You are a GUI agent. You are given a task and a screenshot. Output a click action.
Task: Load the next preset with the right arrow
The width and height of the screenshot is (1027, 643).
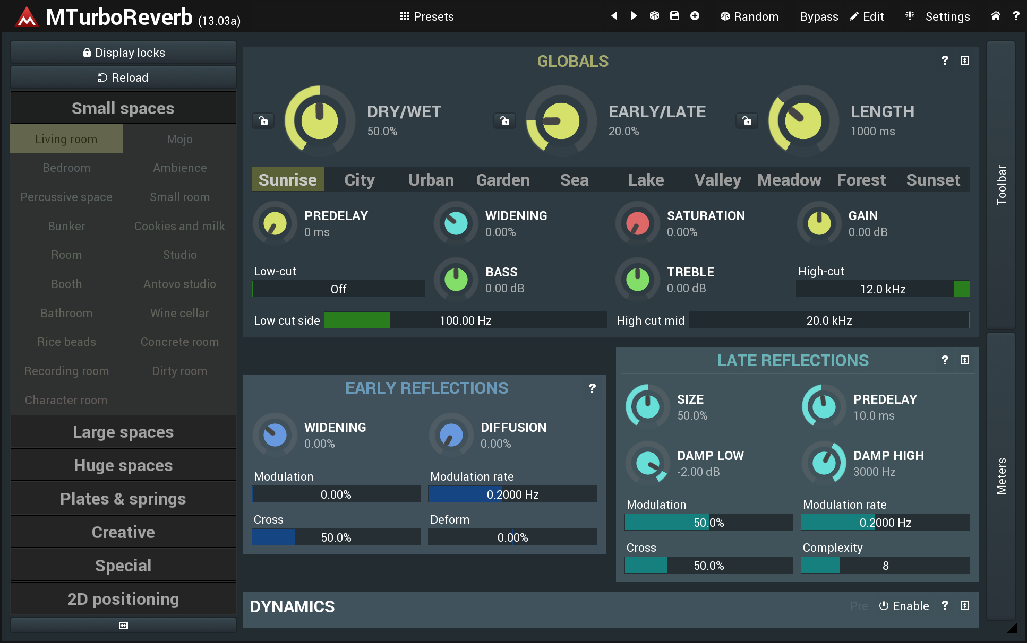coord(634,16)
